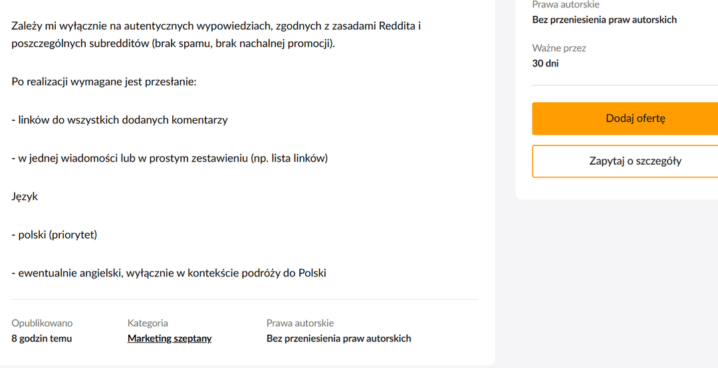Click the line starting 'Zależy mi wyłącznie'
The width and height of the screenshot is (718, 368).
pos(216,26)
